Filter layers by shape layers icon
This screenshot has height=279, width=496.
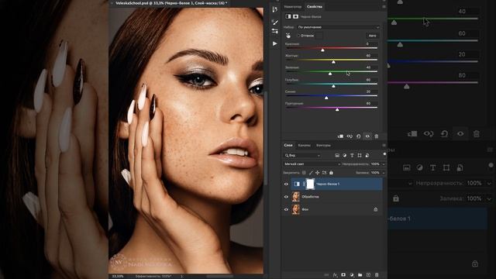point(360,155)
